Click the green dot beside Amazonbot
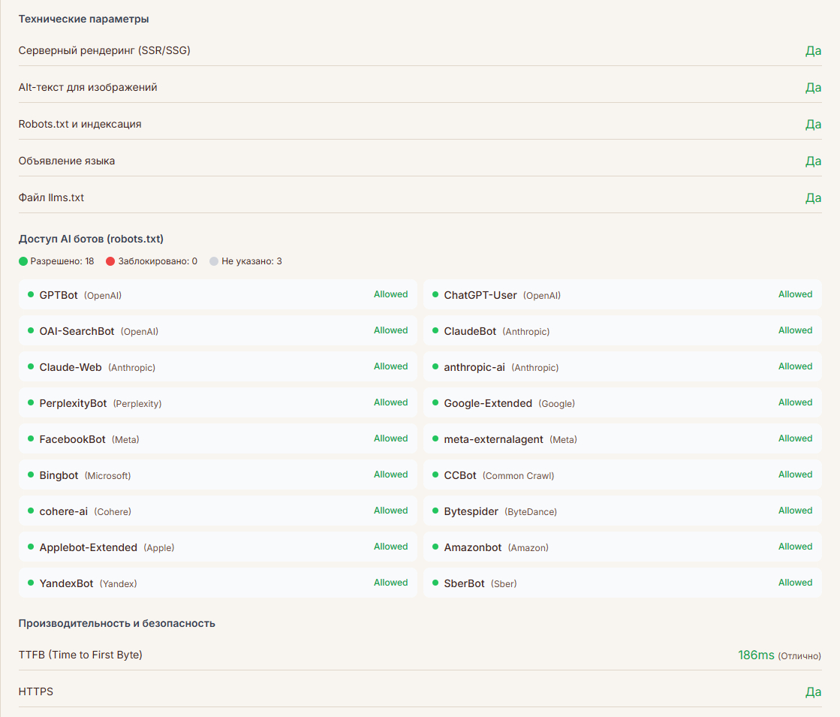This screenshot has width=840, height=717. [435, 547]
